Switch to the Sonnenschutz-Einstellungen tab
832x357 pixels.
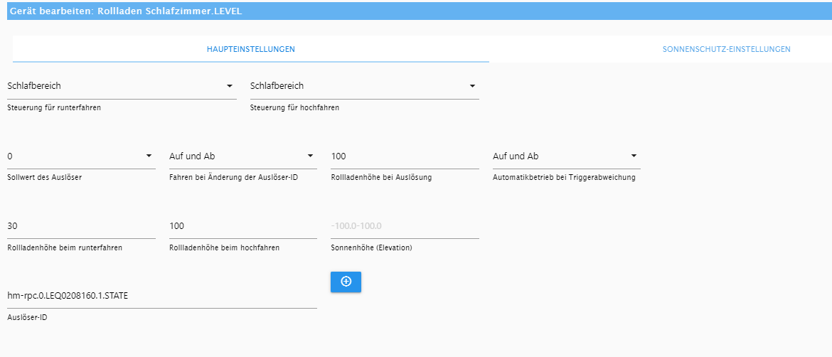[x=726, y=49]
